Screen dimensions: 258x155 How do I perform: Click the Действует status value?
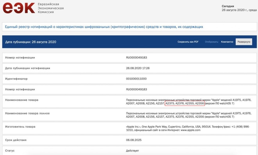(133, 151)
